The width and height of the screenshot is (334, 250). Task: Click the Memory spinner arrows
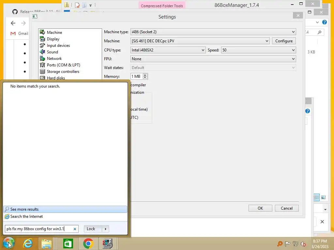pyautogui.click(x=145, y=76)
